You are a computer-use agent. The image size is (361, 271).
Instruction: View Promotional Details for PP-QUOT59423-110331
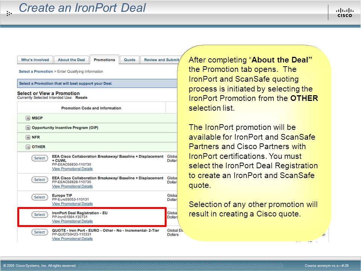[x=72, y=239]
